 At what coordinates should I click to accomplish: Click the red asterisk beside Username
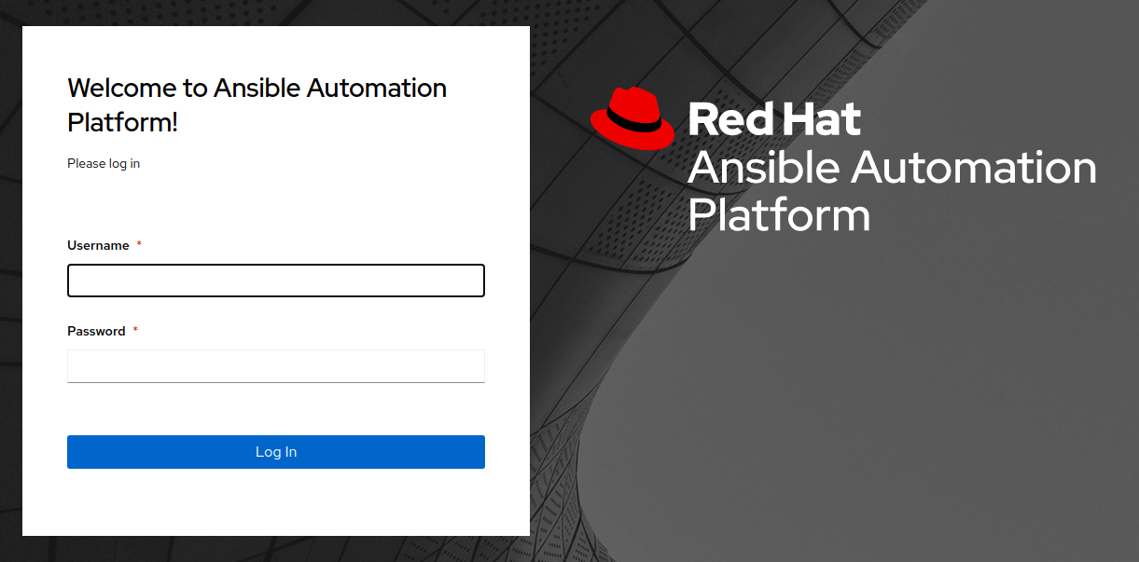click(139, 244)
